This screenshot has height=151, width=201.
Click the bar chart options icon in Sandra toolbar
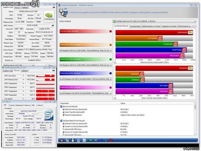pyautogui.click(x=79, y=140)
